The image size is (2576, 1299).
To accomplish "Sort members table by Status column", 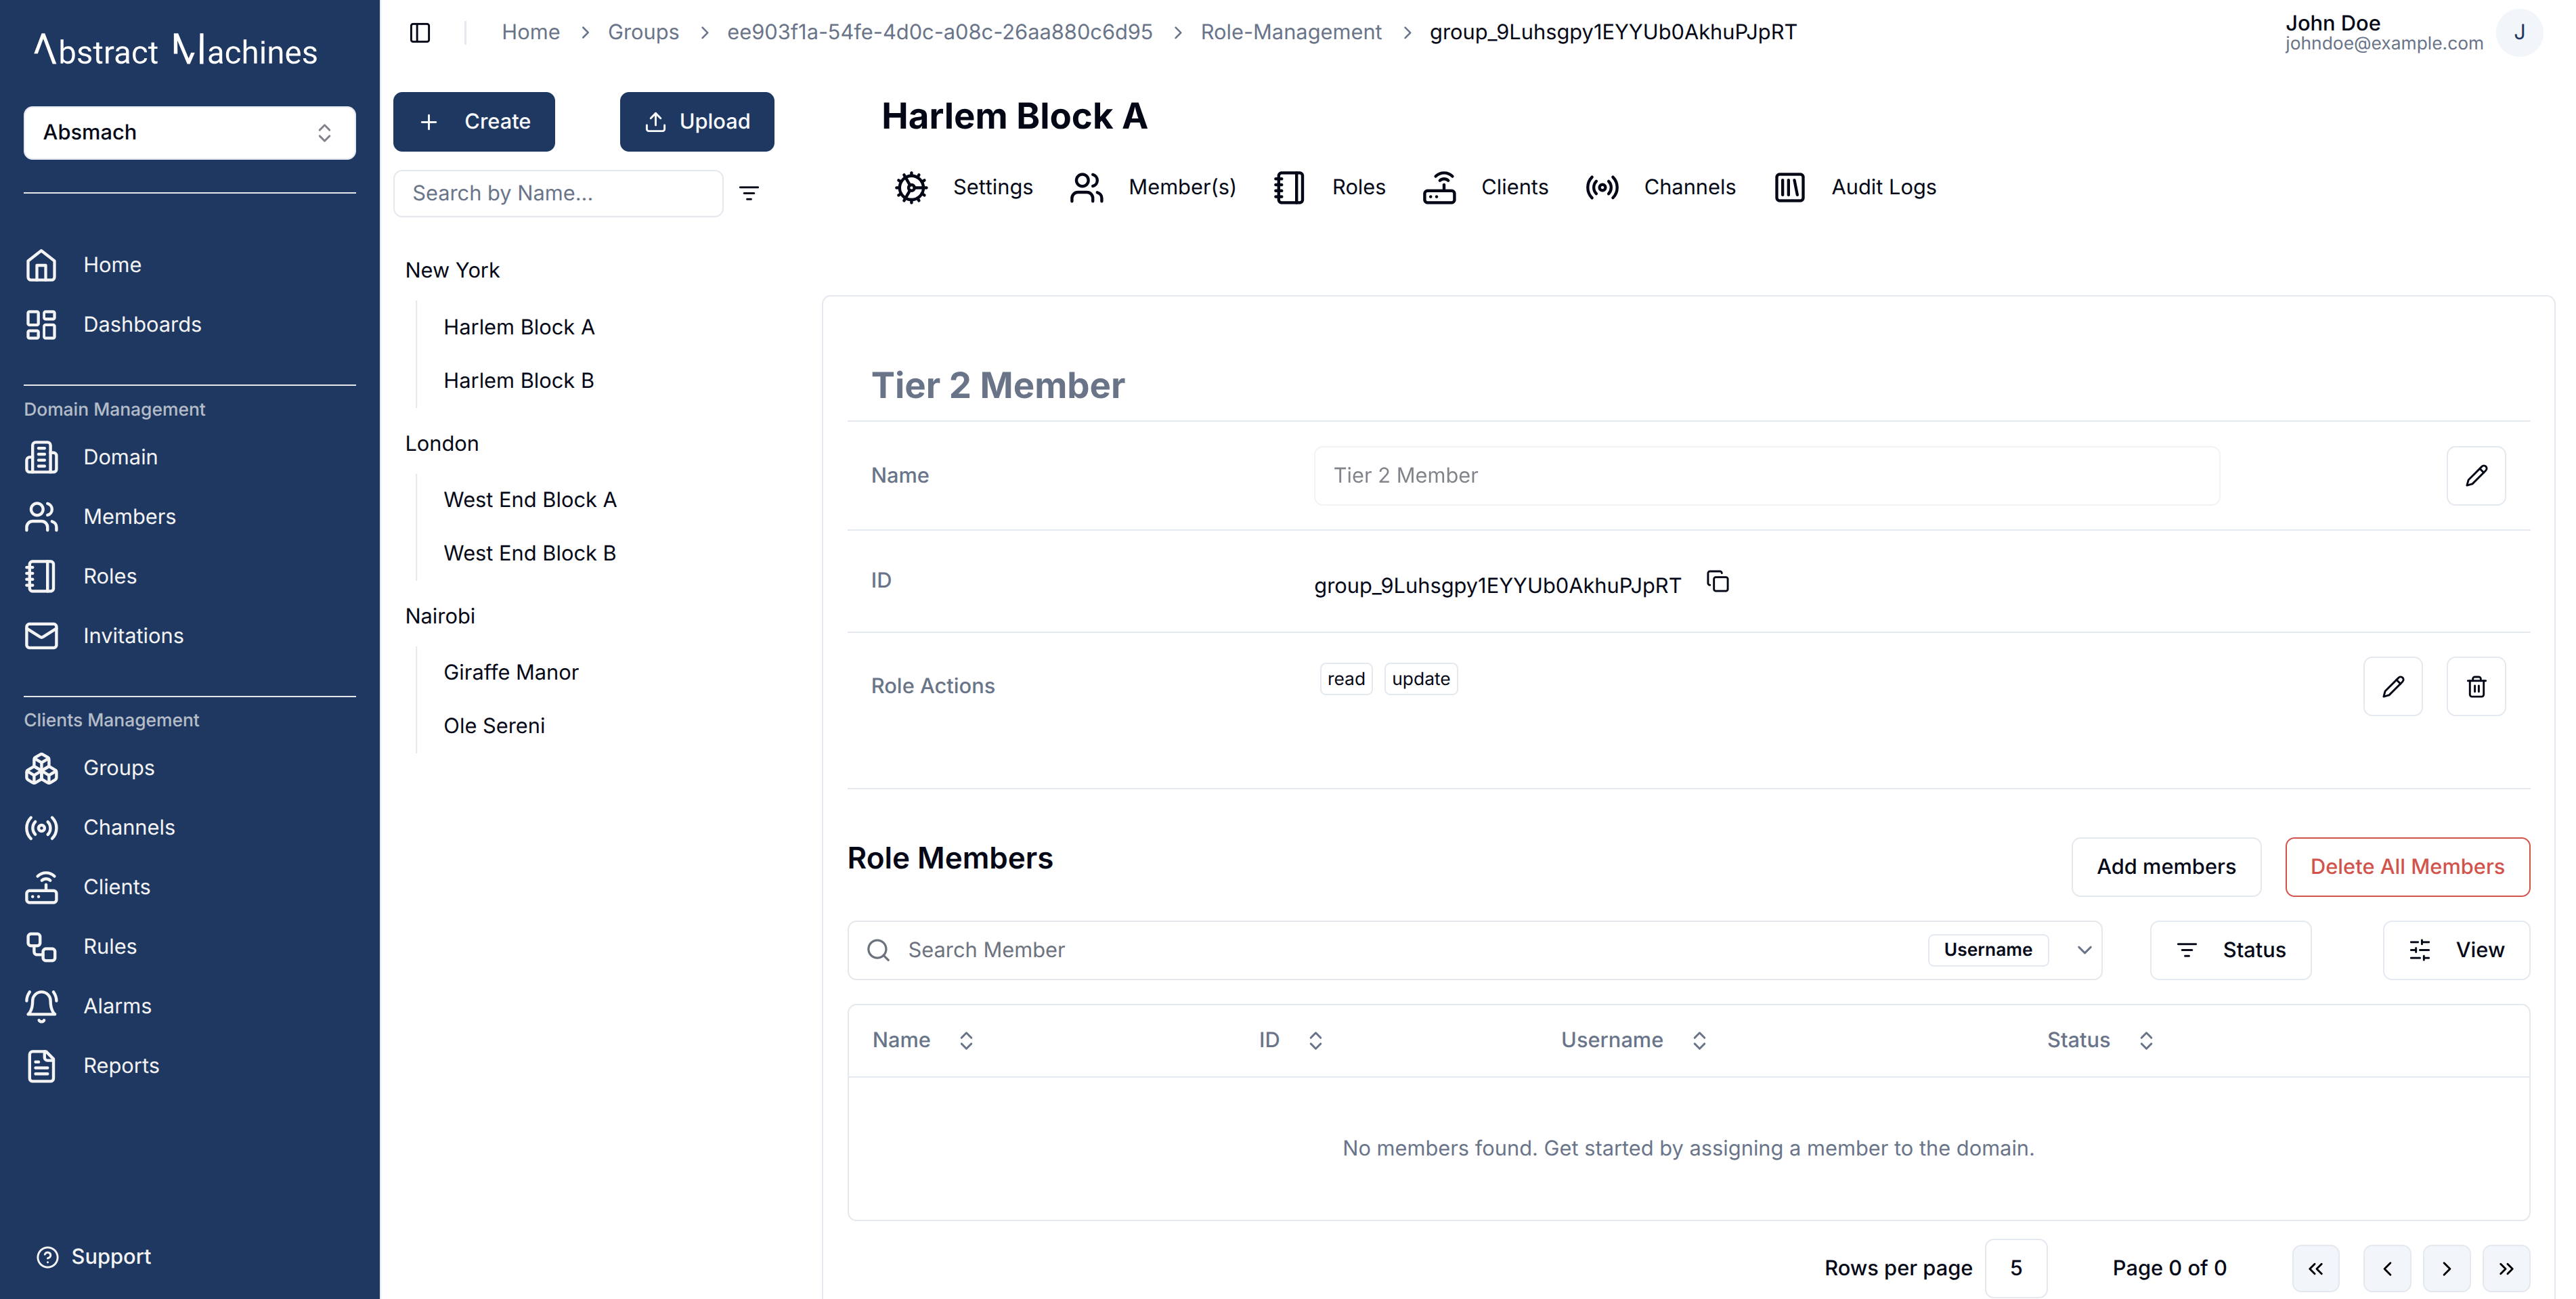I will (x=2100, y=1041).
